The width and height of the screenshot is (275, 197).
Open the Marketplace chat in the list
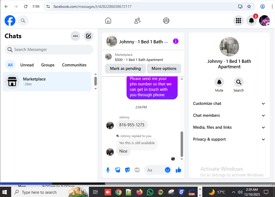(x=47, y=82)
